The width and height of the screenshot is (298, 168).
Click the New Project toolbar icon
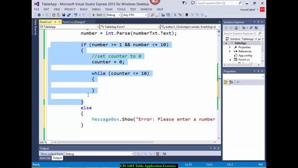(x=54, y=15)
